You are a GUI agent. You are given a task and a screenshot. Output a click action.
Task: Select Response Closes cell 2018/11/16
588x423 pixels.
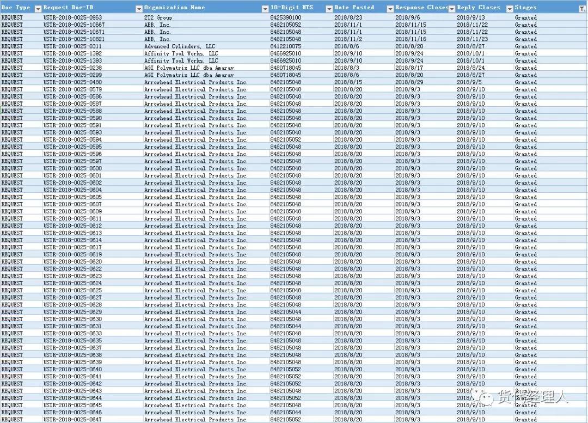(x=425, y=39)
